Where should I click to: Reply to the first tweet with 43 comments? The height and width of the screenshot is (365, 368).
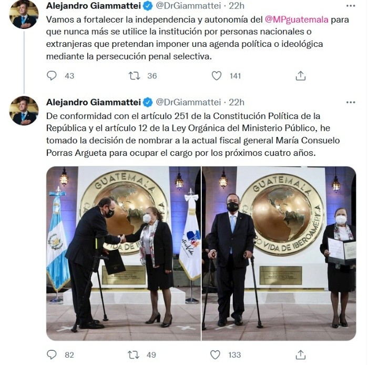pos(52,76)
